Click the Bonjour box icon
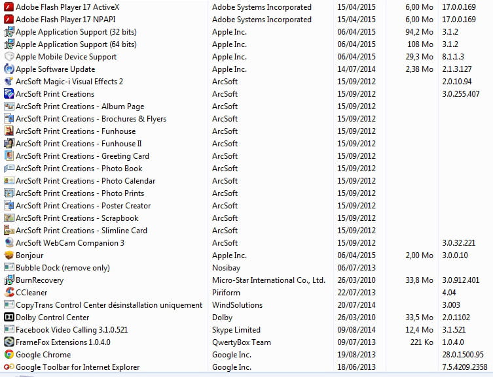This screenshot has height=377, width=493. pos(9,255)
